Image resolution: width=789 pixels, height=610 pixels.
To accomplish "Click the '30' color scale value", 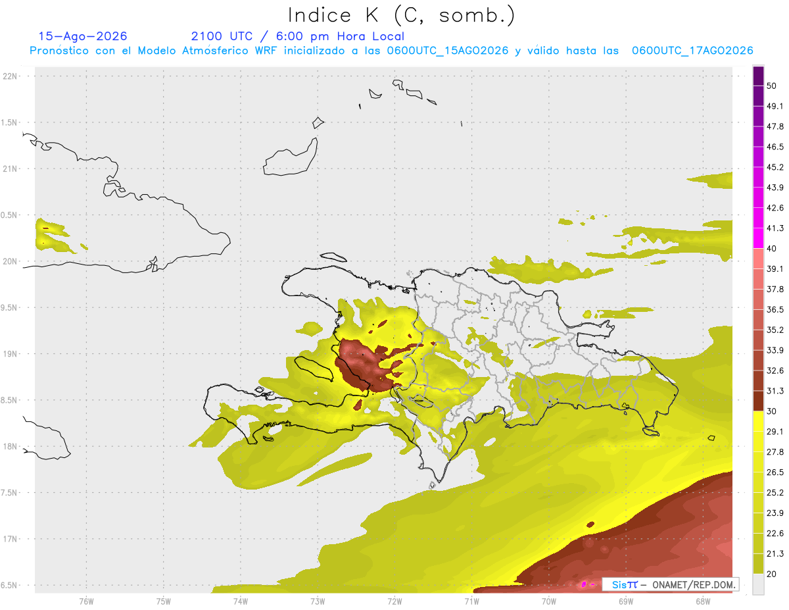I will (772, 411).
